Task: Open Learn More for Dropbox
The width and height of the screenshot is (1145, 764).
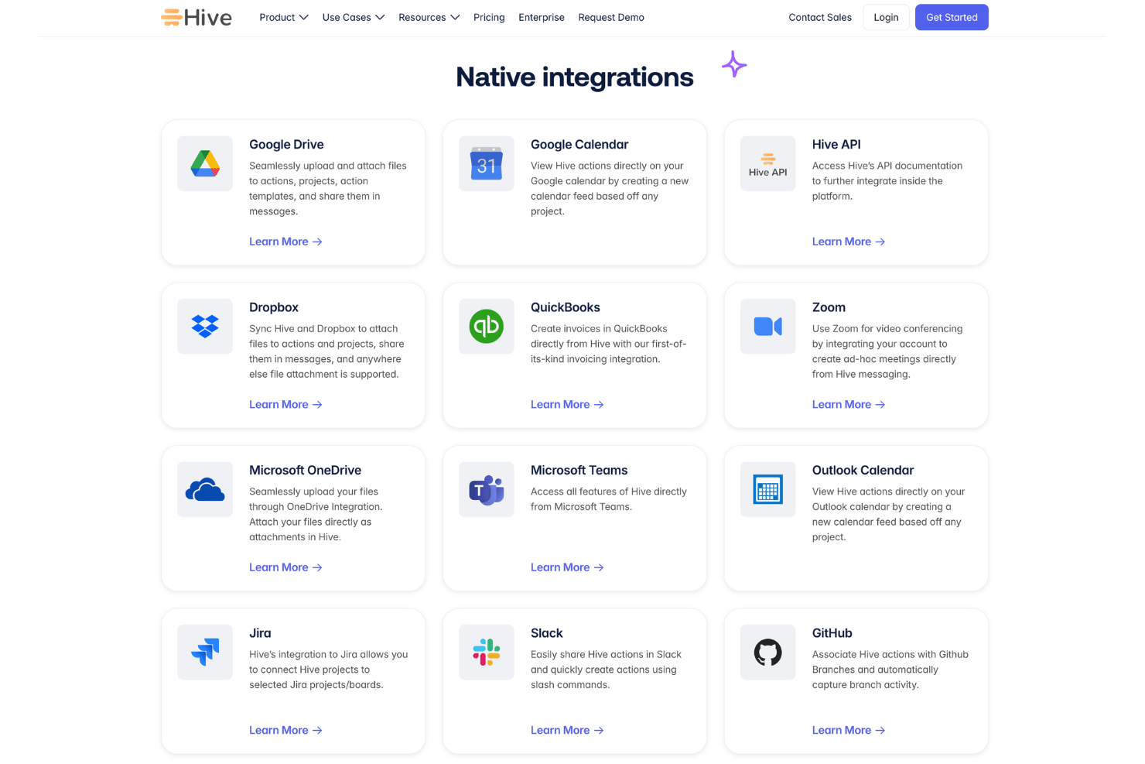Action: click(x=285, y=404)
